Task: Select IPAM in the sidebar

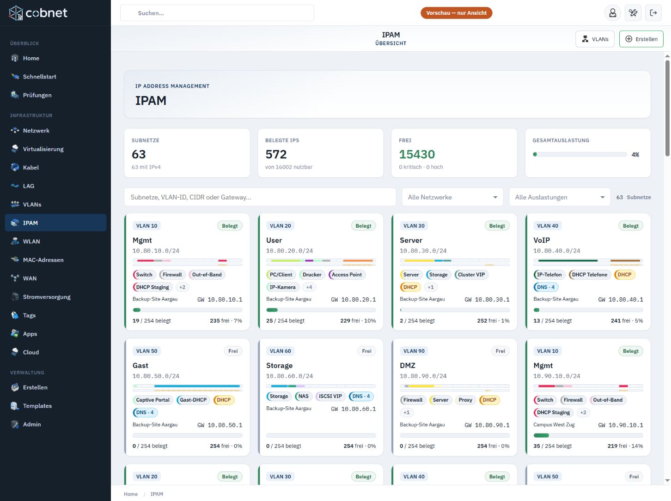Action: click(55, 223)
